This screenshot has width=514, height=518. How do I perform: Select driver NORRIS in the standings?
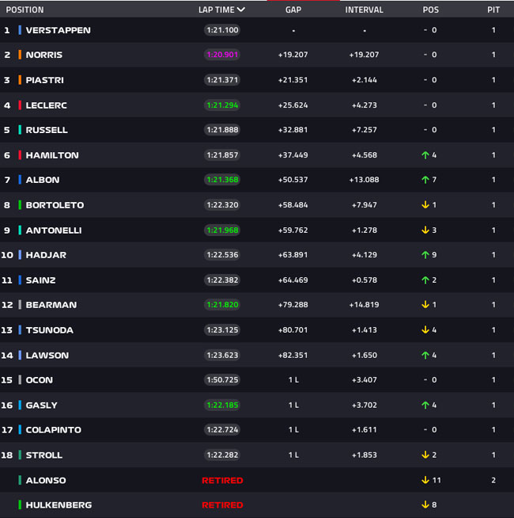43,55
